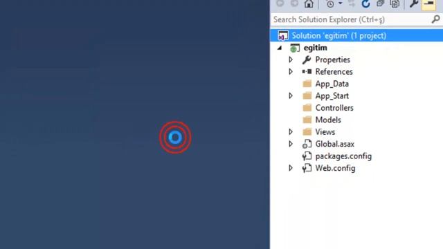
Task: Refresh the Solution Explorer
Action: (365, 3)
